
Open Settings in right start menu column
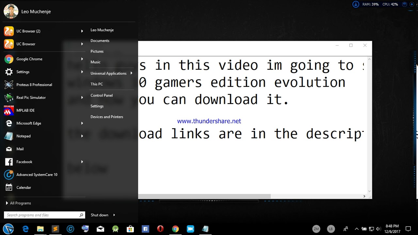[x=97, y=106]
